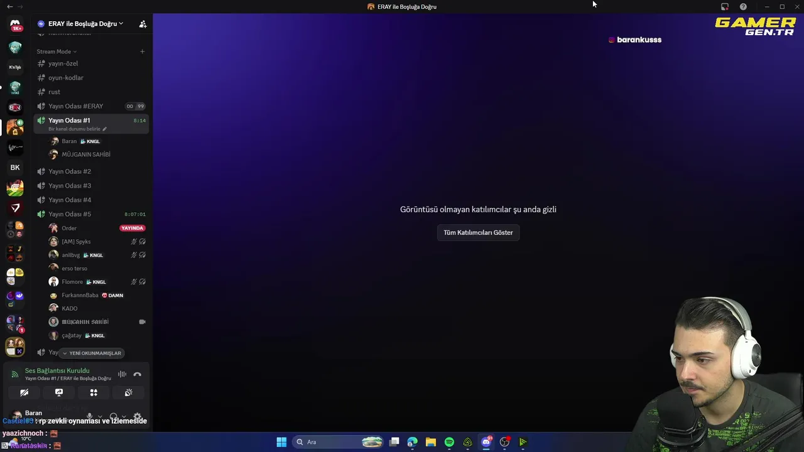Click camera icon next to MÜJGANIN SAHİBİ in #5
Viewport: 804px width, 452px height.
[x=142, y=321]
